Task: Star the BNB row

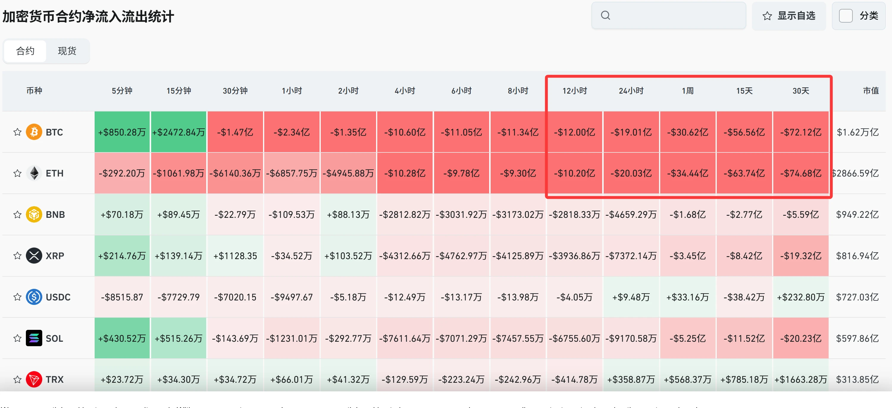Action: [x=17, y=214]
